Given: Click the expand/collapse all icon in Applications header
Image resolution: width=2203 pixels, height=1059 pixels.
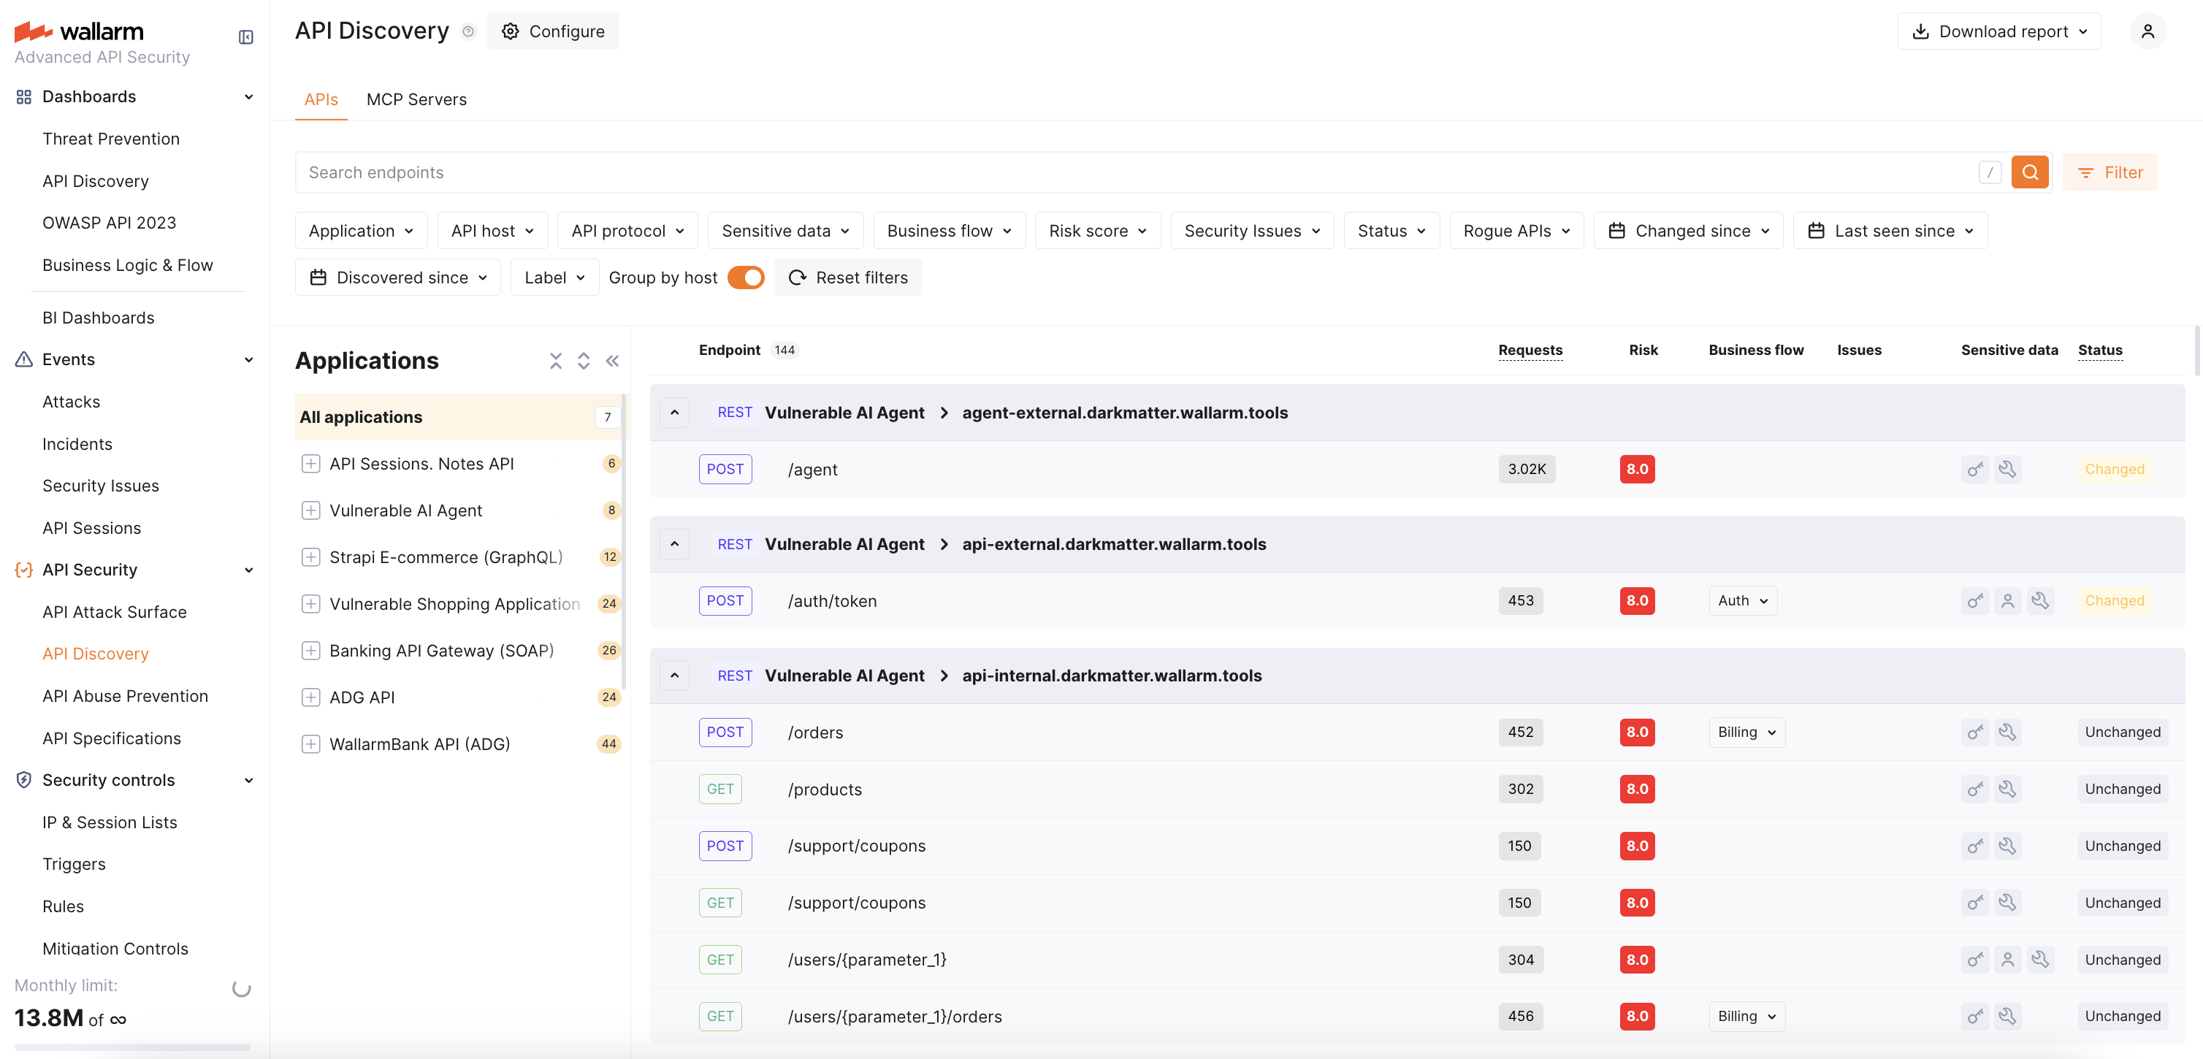Looking at the screenshot, I should 583,361.
